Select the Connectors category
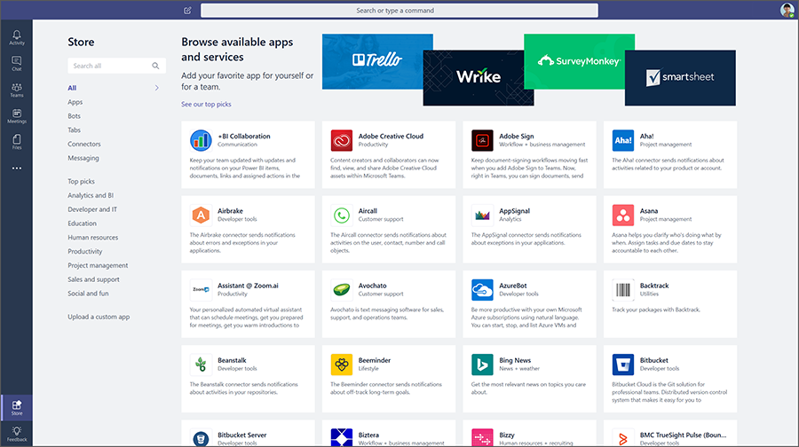The image size is (799, 447). (x=84, y=144)
